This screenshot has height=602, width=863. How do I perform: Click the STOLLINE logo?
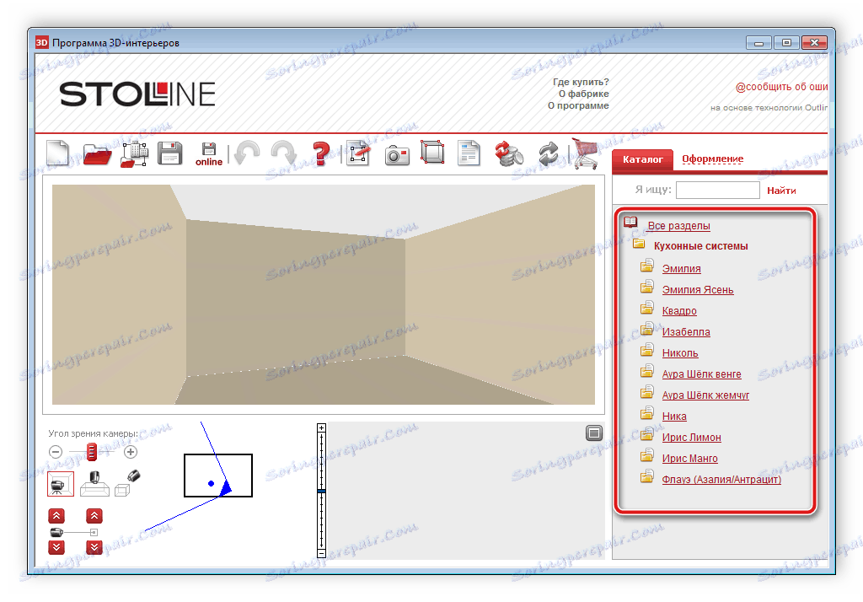pos(137,94)
